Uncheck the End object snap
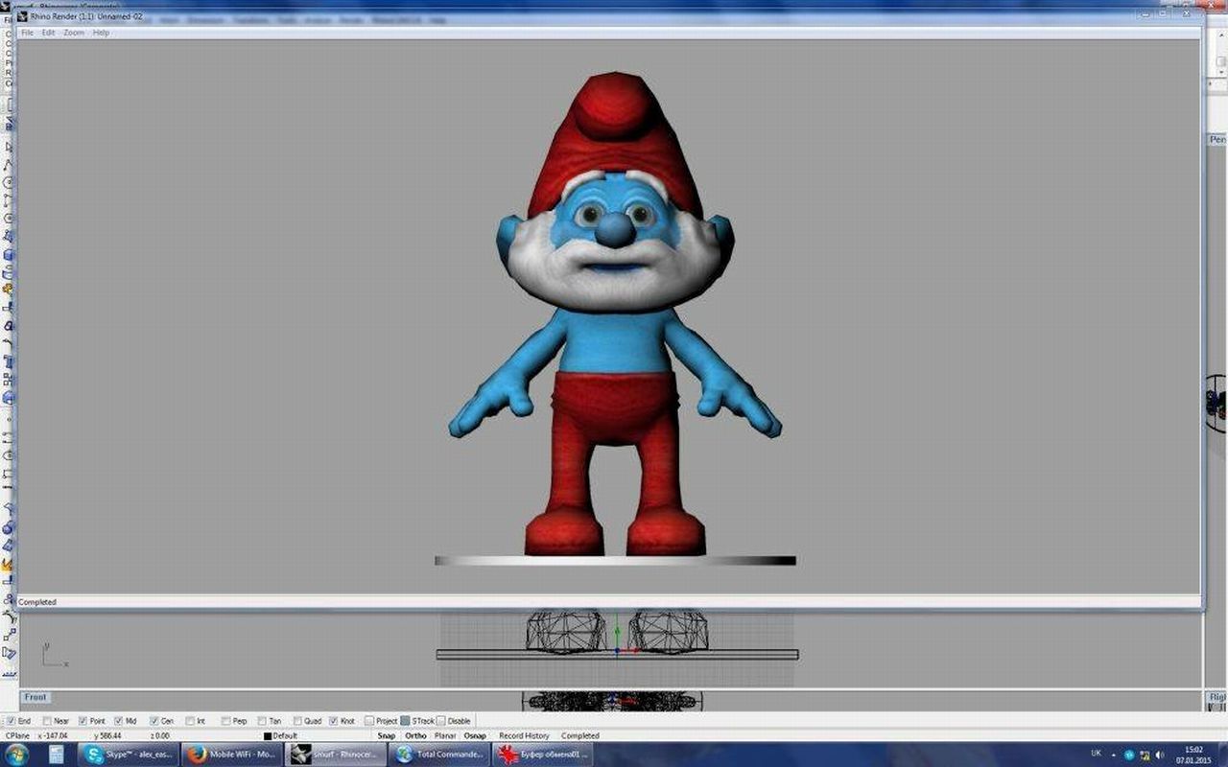The width and height of the screenshot is (1228, 767). point(11,721)
